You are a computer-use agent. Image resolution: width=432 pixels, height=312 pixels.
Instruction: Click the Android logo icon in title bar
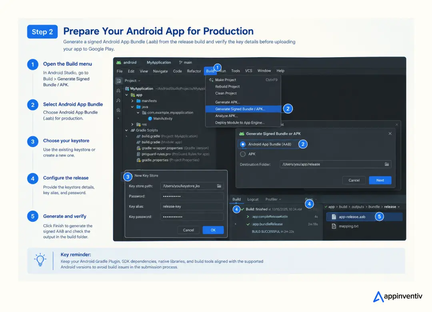(x=119, y=62)
